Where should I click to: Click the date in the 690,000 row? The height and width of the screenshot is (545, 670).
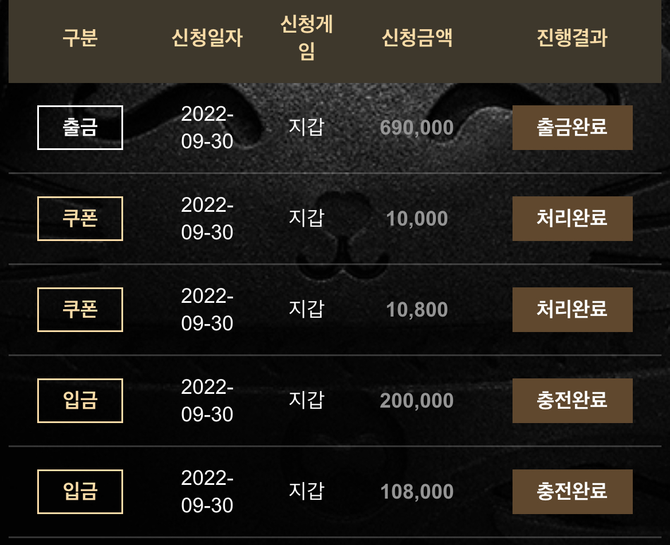[207, 128]
